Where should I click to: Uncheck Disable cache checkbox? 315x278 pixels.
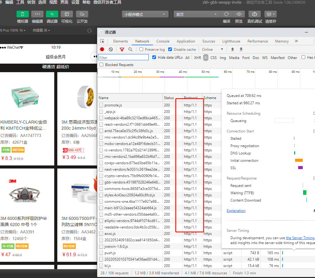(x=170, y=49)
